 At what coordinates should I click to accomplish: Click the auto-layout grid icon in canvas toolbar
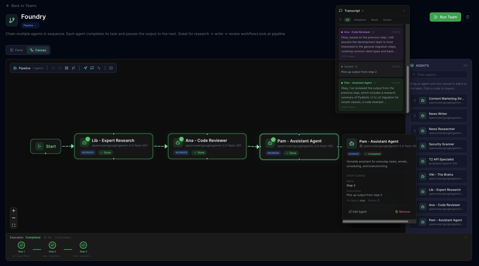point(67,68)
